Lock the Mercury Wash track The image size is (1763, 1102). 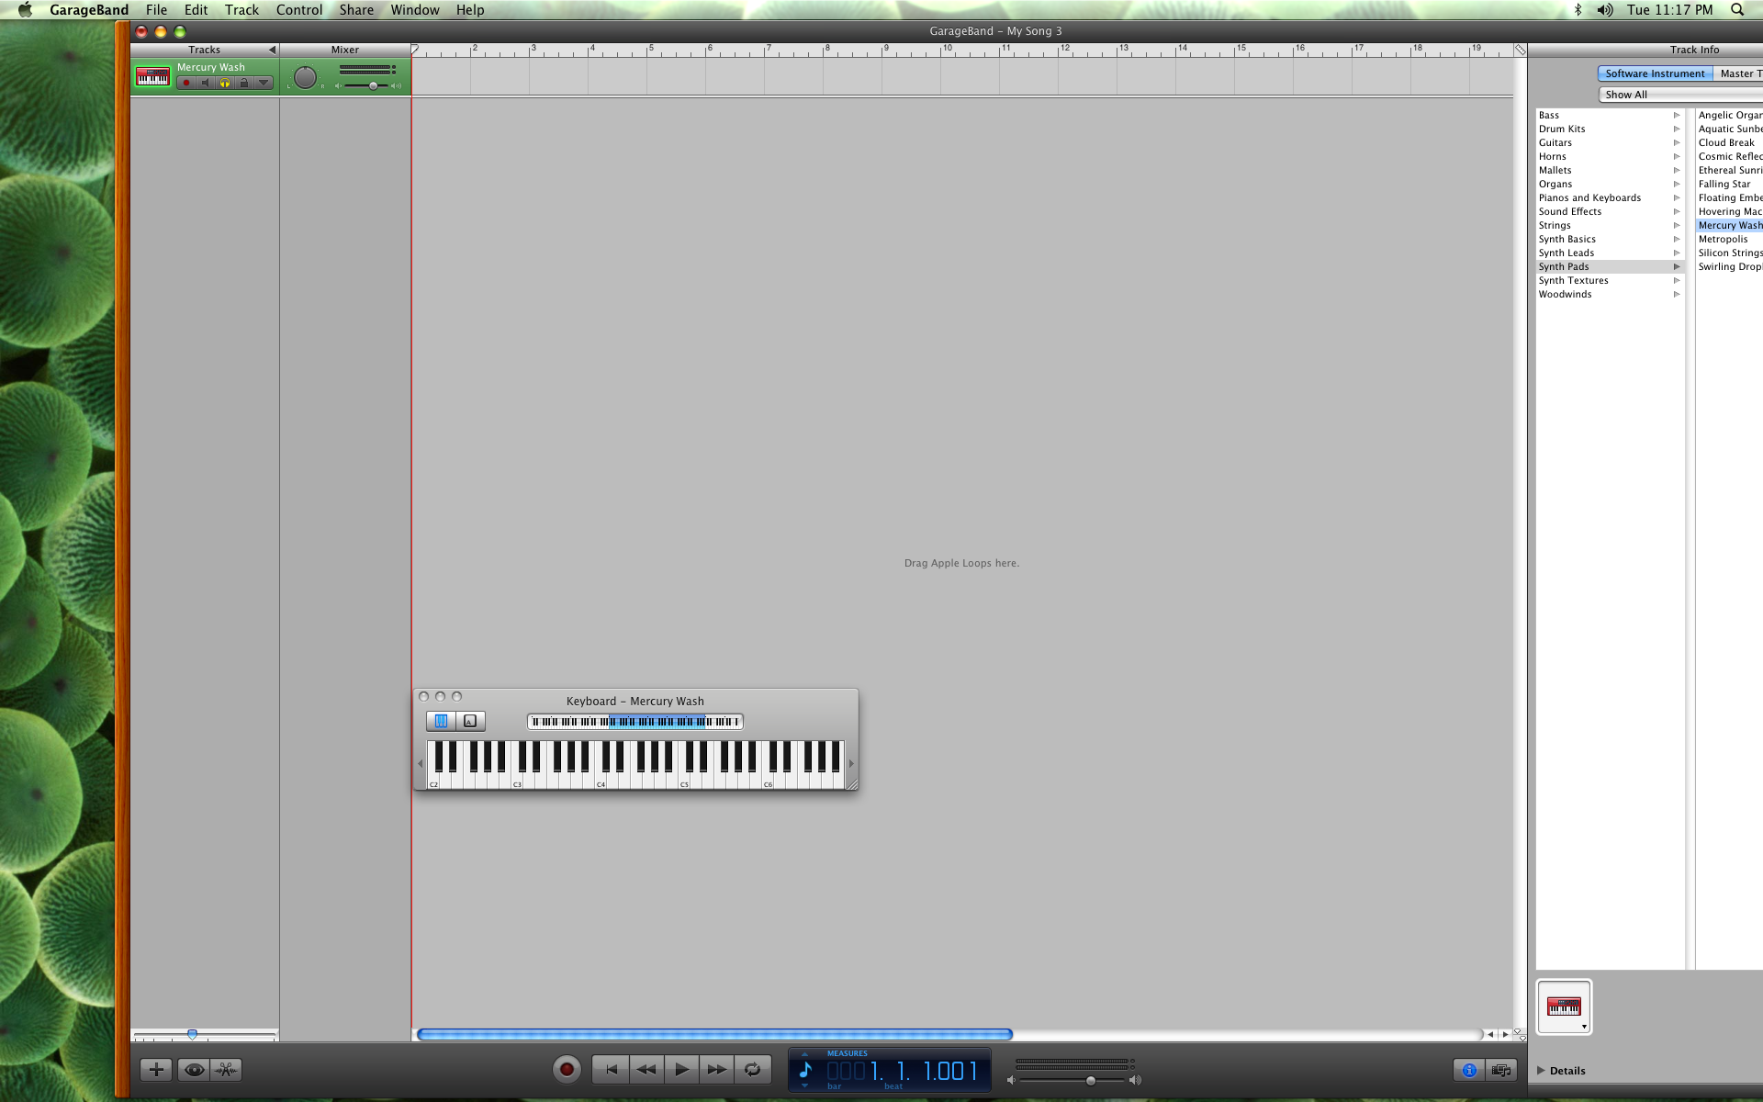coord(244,83)
